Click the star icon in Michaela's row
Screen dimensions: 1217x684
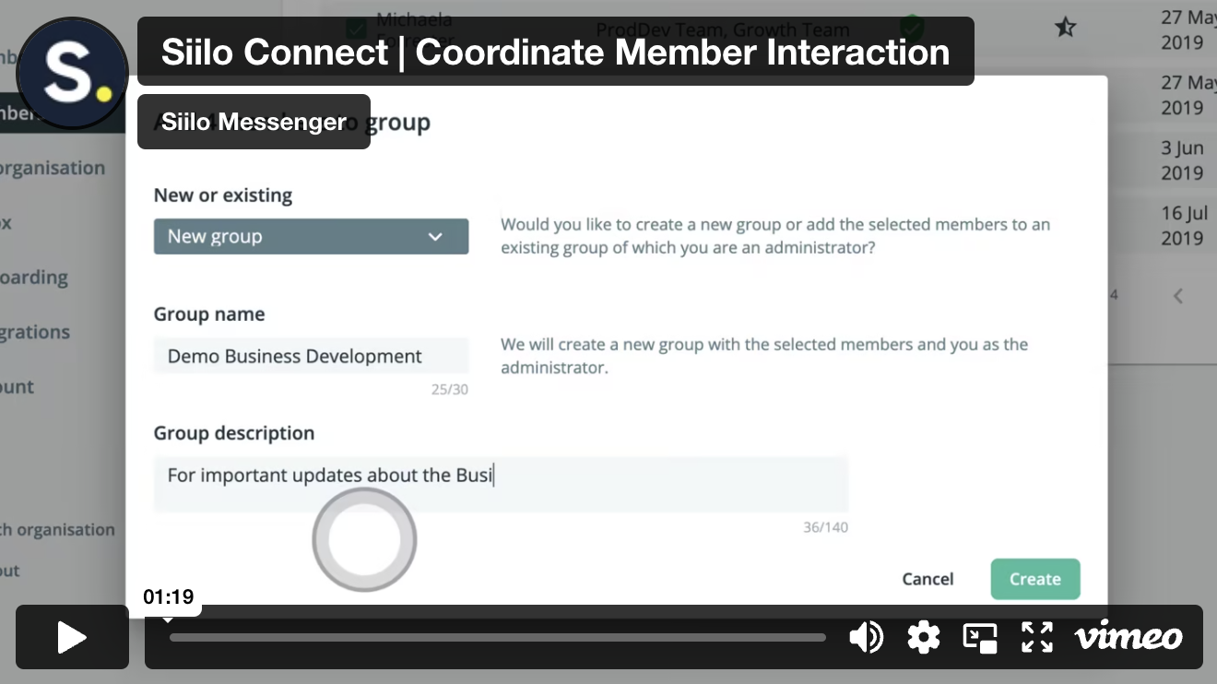[x=1065, y=28]
